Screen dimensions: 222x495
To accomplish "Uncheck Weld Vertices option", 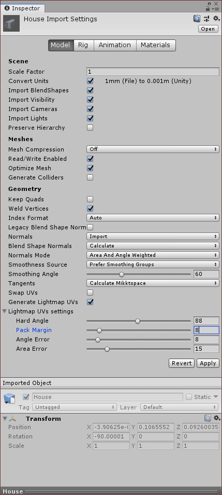I will (91, 209).
